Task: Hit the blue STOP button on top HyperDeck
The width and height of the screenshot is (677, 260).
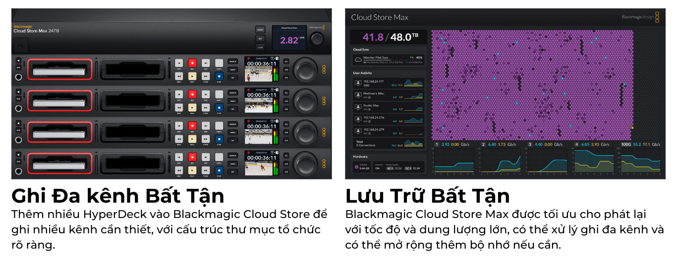Action: coord(219,76)
